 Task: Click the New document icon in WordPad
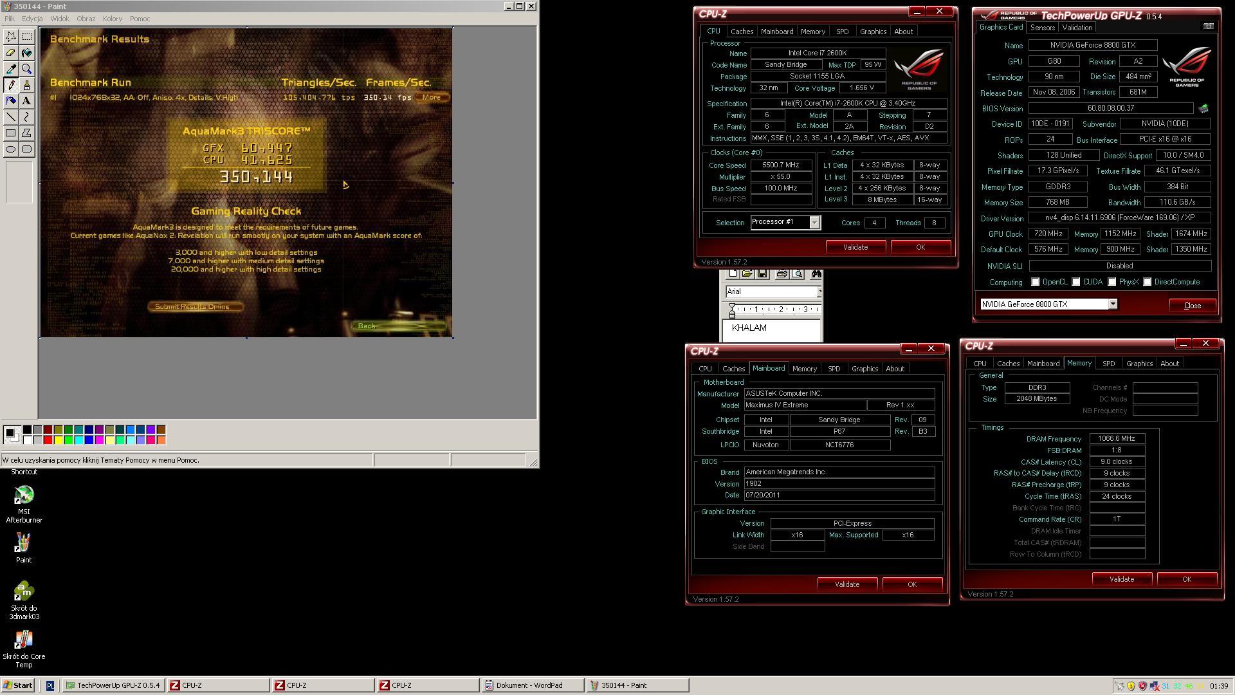point(733,274)
